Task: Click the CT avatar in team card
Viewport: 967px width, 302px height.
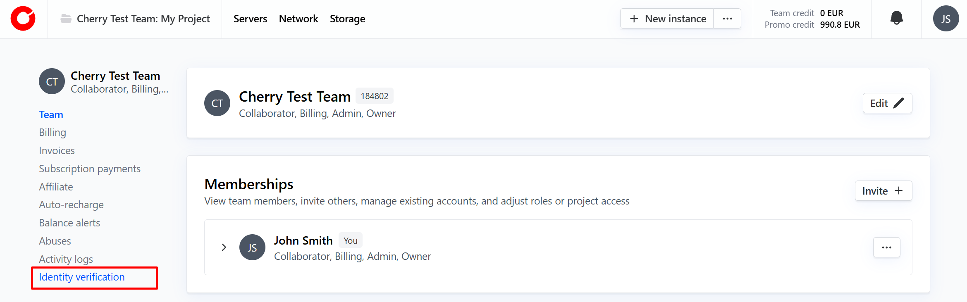Action: tap(217, 103)
